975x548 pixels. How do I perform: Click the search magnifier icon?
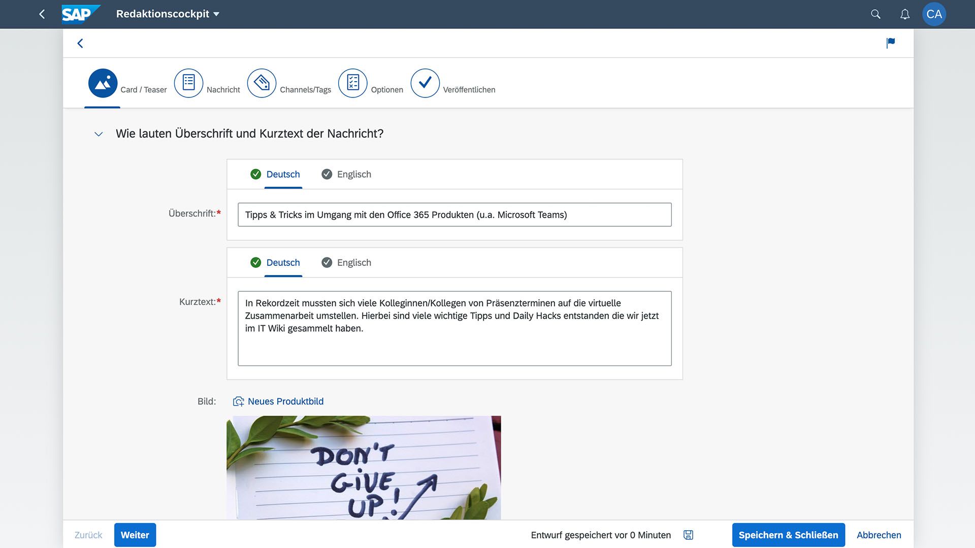[875, 14]
